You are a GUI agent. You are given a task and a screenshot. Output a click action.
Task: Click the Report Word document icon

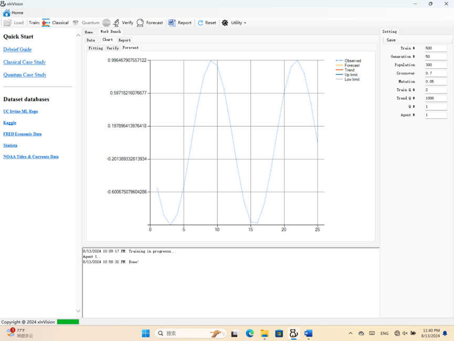coord(172,23)
